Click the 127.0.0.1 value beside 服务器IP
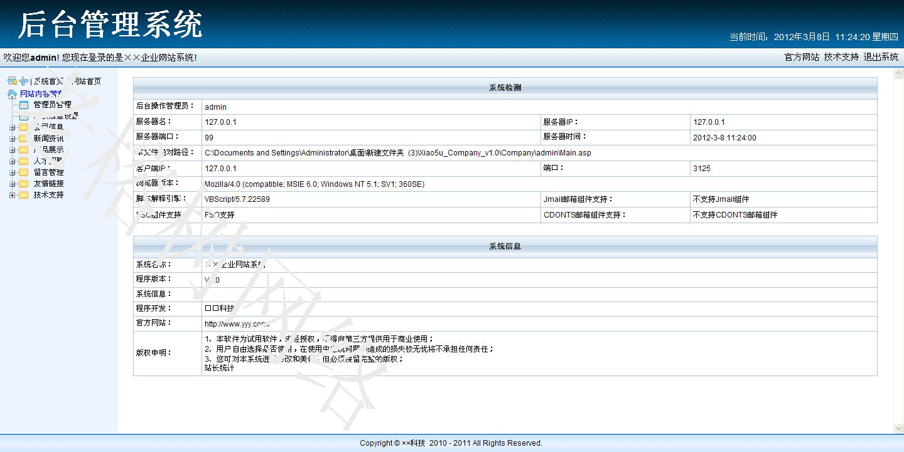904x452 pixels. coord(709,122)
